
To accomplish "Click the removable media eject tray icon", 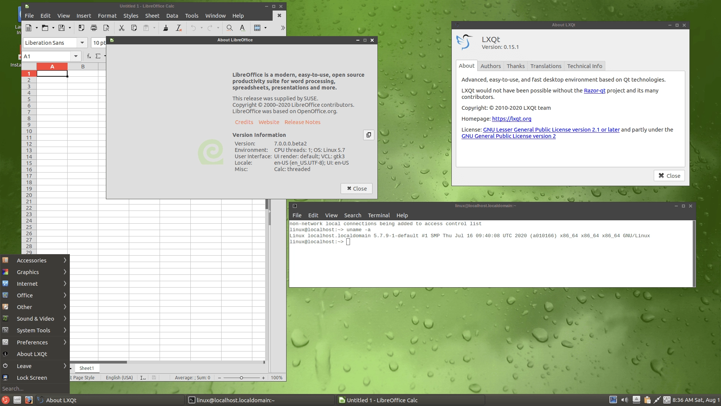I will click(636, 400).
